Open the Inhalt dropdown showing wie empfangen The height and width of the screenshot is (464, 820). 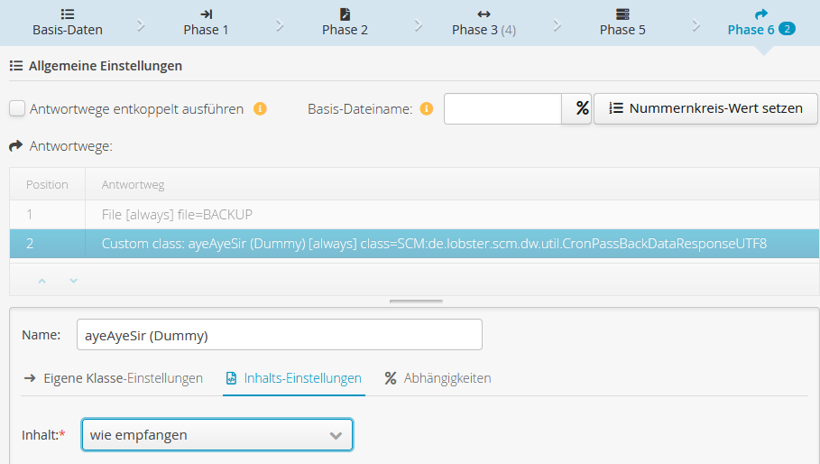click(x=217, y=435)
